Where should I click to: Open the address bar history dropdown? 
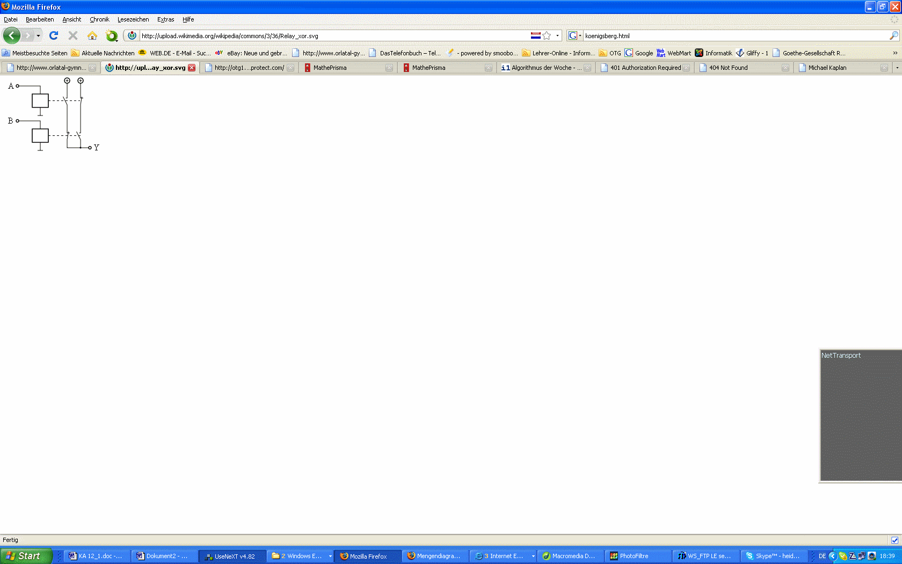557,36
